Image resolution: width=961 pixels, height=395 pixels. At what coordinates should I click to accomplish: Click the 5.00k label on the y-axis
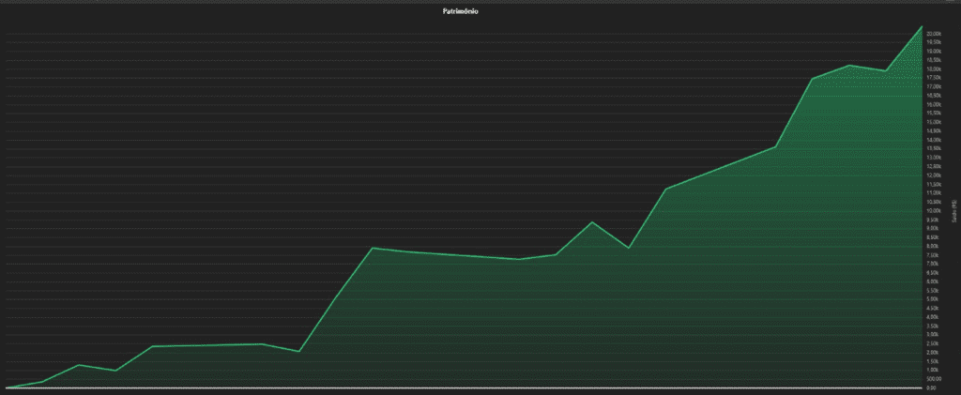(933, 299)
